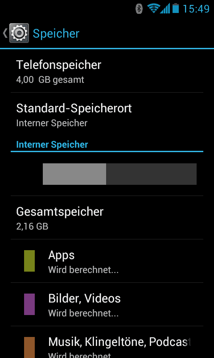Tap the used portion of storage bar
The height and width of the screenshot is (358, 214).
point(74,174)
